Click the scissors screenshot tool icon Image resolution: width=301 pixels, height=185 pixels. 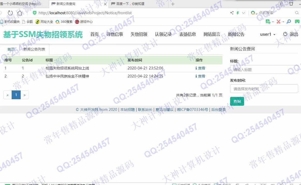point(279,22)
